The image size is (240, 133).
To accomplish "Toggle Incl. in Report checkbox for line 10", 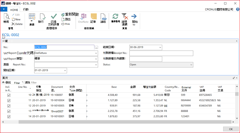I will tap(9, 95).
